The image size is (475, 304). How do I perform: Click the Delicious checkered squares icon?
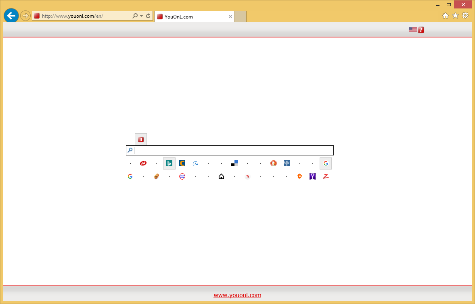tap(234, 163)
